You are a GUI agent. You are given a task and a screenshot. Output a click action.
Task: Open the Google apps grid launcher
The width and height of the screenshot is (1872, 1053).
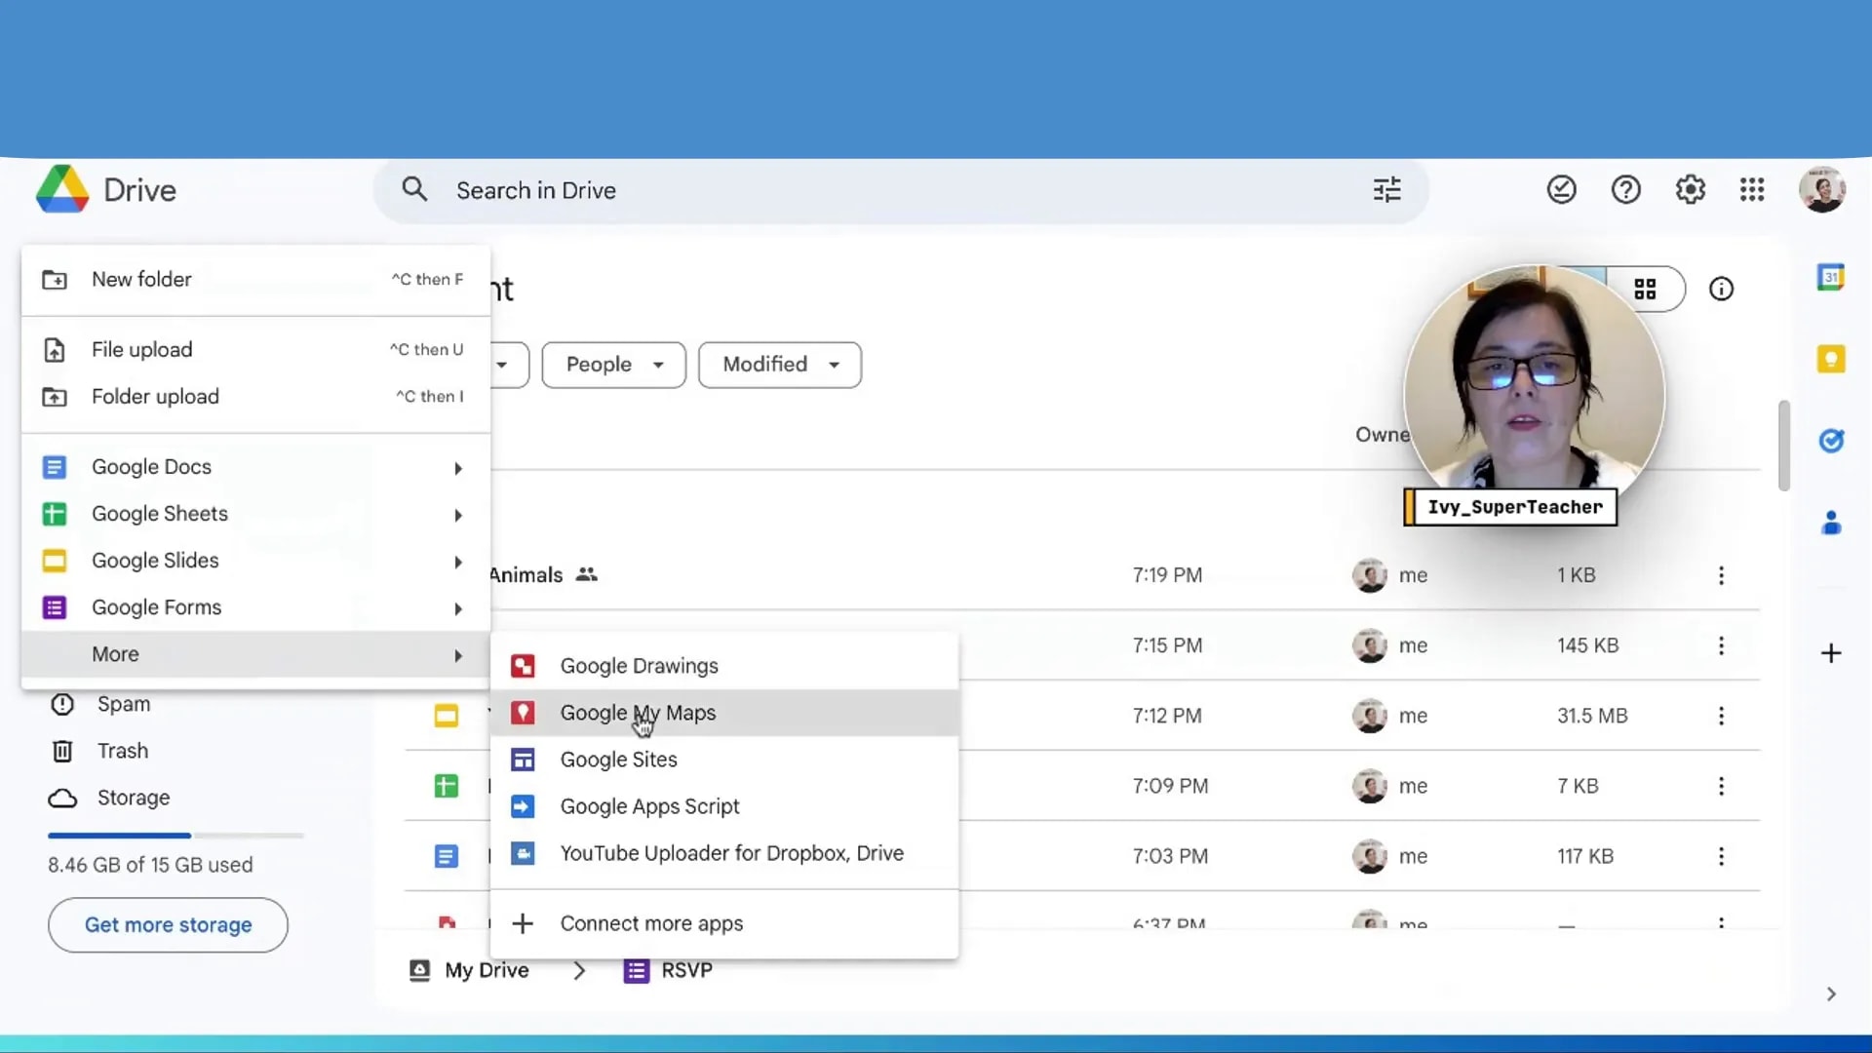[1752, 189]
